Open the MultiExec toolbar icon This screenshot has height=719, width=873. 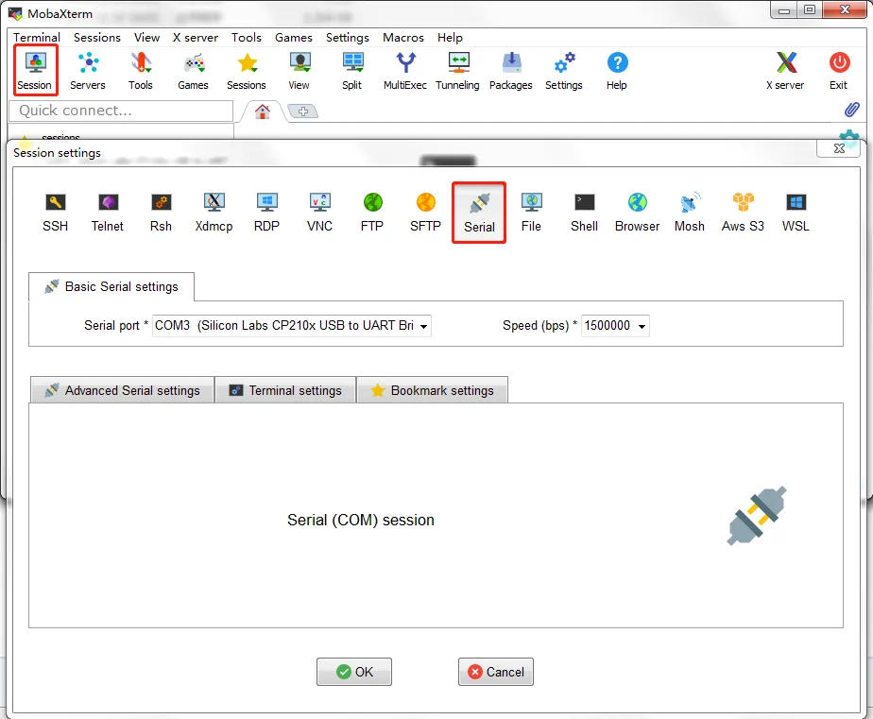pos(405,71)
